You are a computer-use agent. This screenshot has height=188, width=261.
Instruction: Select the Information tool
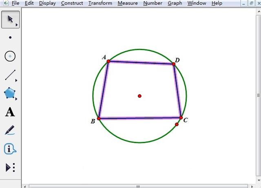point(10,149)
